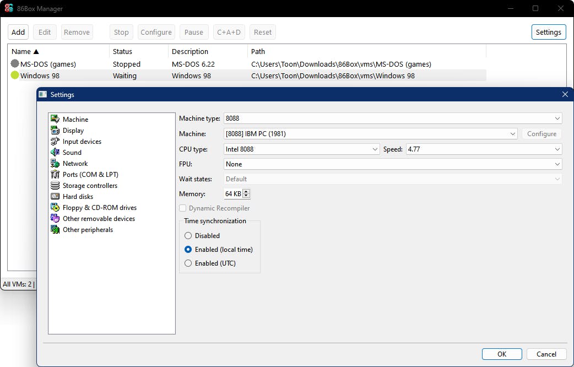Click the 86Box Manager logo in title bar
The image size is (574, 367).
9,8
